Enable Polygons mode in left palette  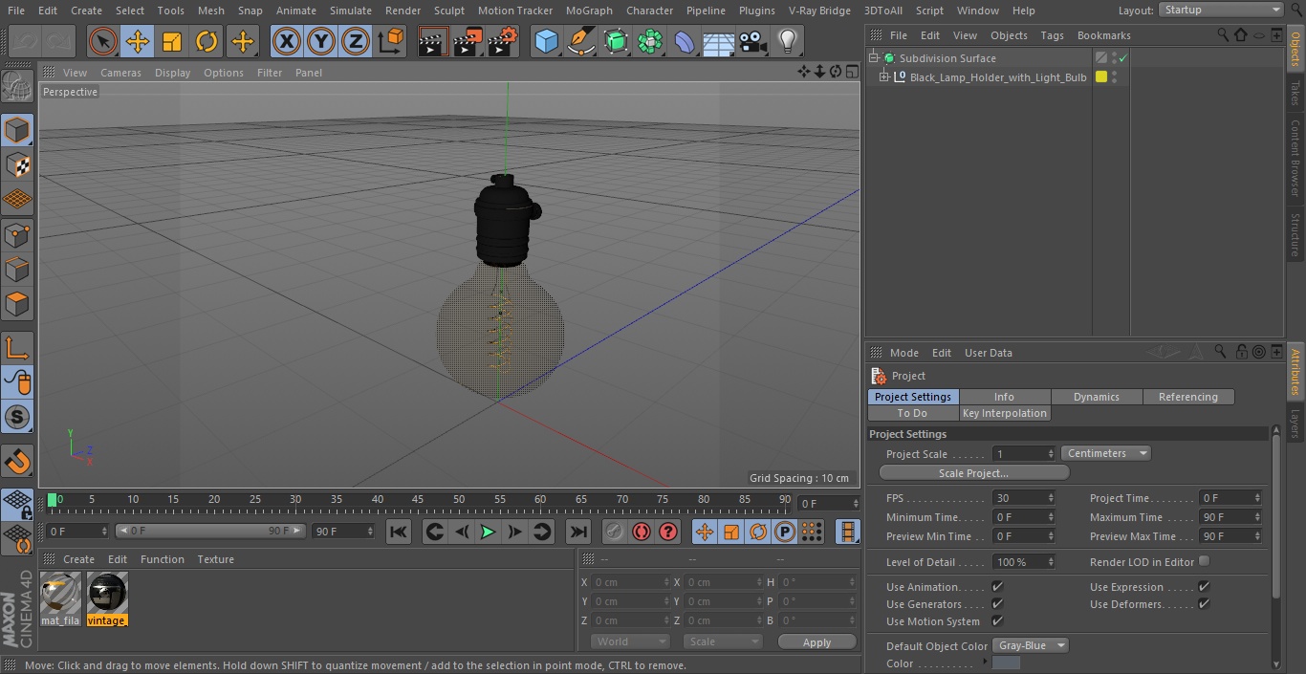coord(17,305)
